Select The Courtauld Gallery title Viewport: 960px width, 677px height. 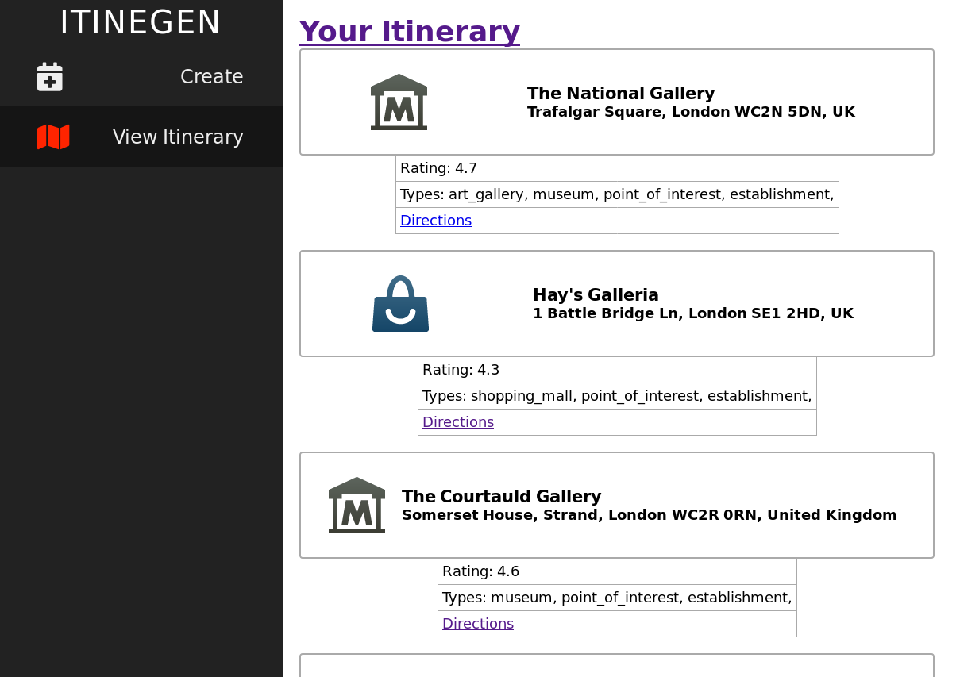(501, 496)
